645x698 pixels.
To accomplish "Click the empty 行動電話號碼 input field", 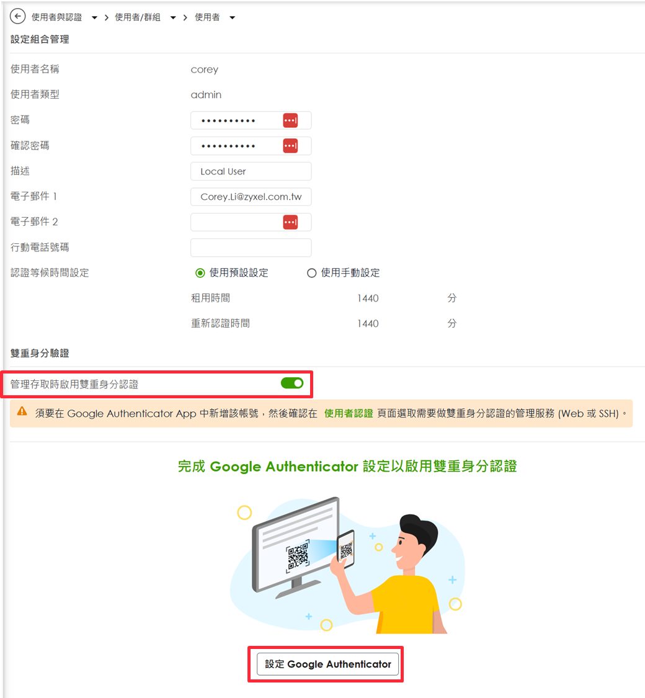I will click(251, 248).
